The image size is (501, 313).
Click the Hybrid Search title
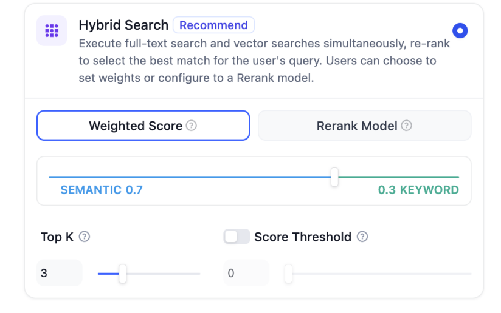click(x=123, y=25)
